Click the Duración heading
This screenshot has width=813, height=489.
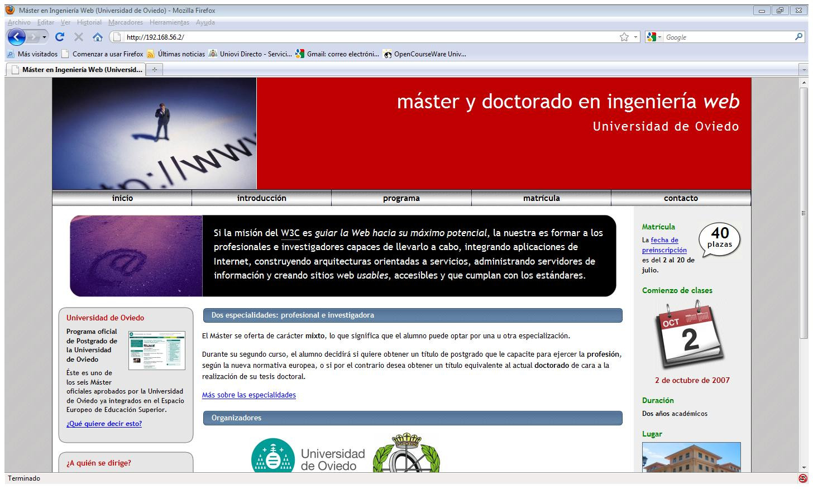coord(658,400)
